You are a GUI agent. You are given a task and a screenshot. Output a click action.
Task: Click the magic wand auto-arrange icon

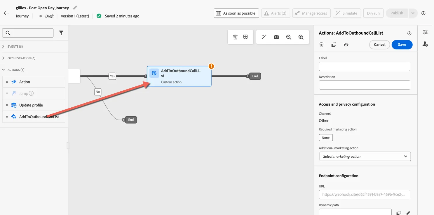(x=264, y=37)
